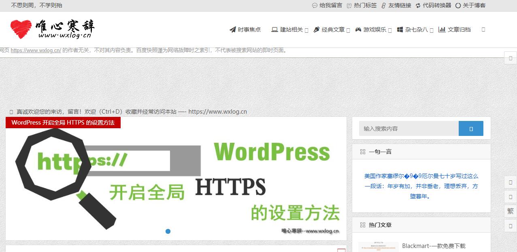Open the 代码转换器 code converter
The width and height of the screenshot is (517, 252).
pos(433,6)
